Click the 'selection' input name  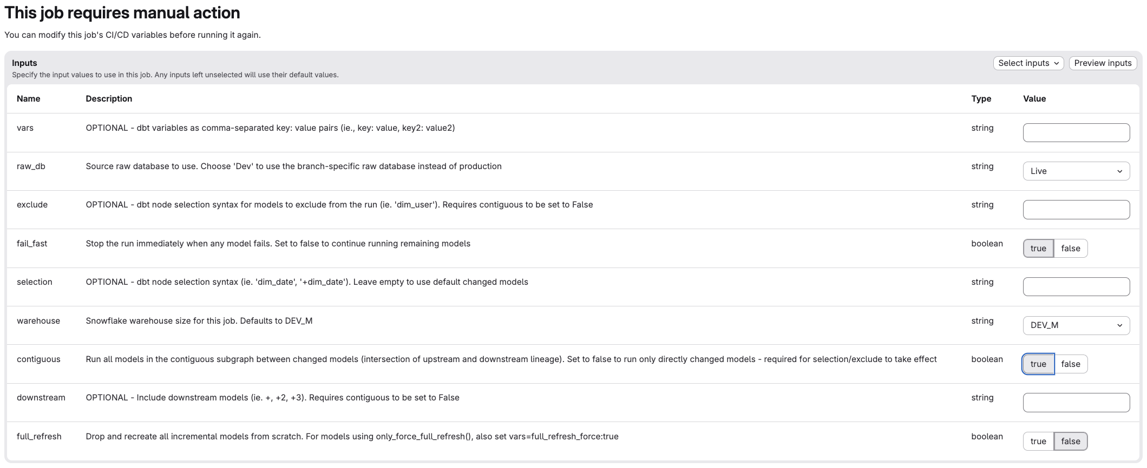[34, 282]
